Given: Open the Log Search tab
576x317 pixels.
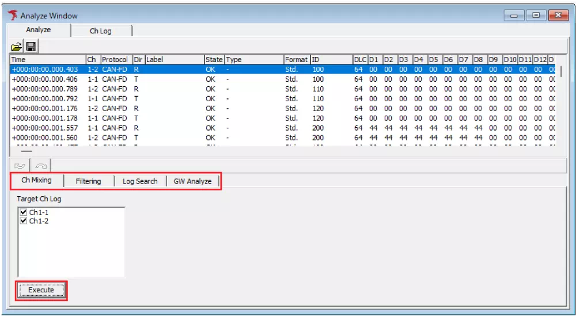Looking at the screenshot, I should 140,181.
